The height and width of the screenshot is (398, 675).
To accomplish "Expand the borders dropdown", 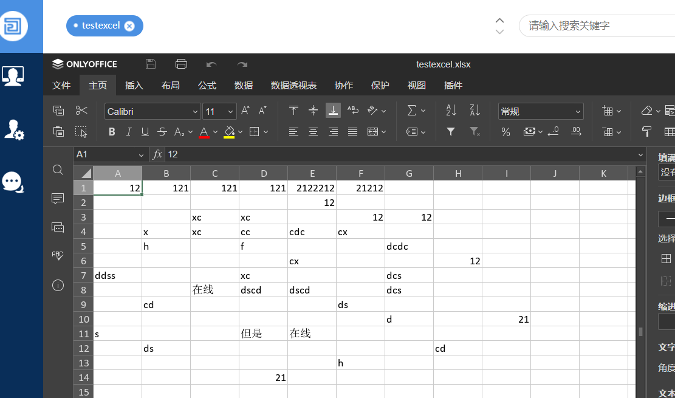I will (x=266, y=132).
